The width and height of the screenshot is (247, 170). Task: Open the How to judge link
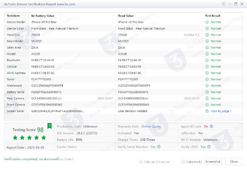(x=221, y=111)
